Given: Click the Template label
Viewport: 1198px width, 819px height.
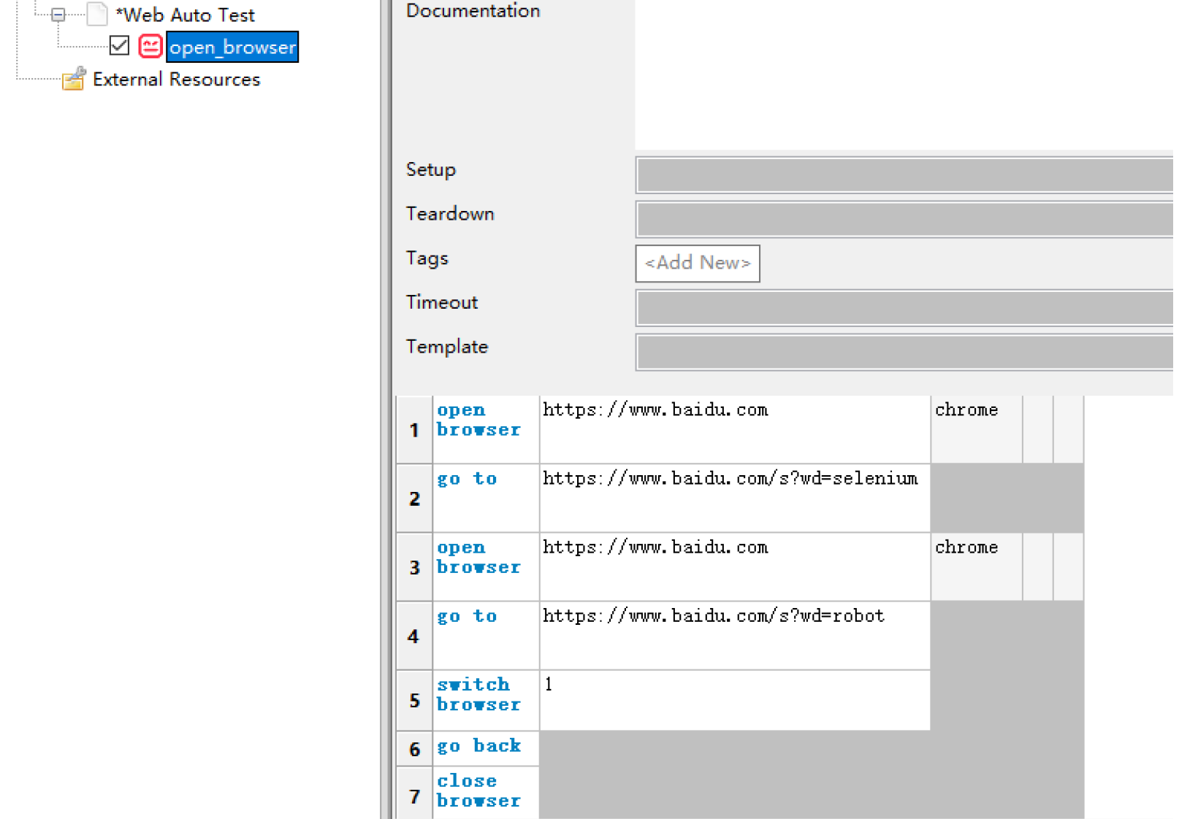Looking at the screenshot, I should click(447, 347).
